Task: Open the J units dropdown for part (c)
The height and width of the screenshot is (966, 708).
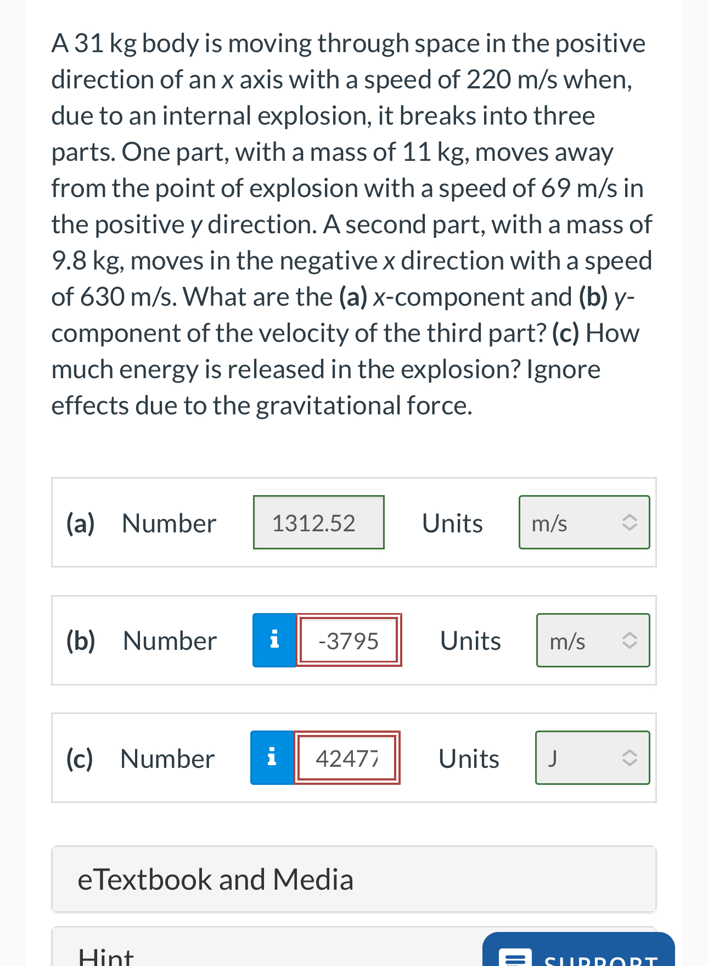Action: [x=592, y=757]
